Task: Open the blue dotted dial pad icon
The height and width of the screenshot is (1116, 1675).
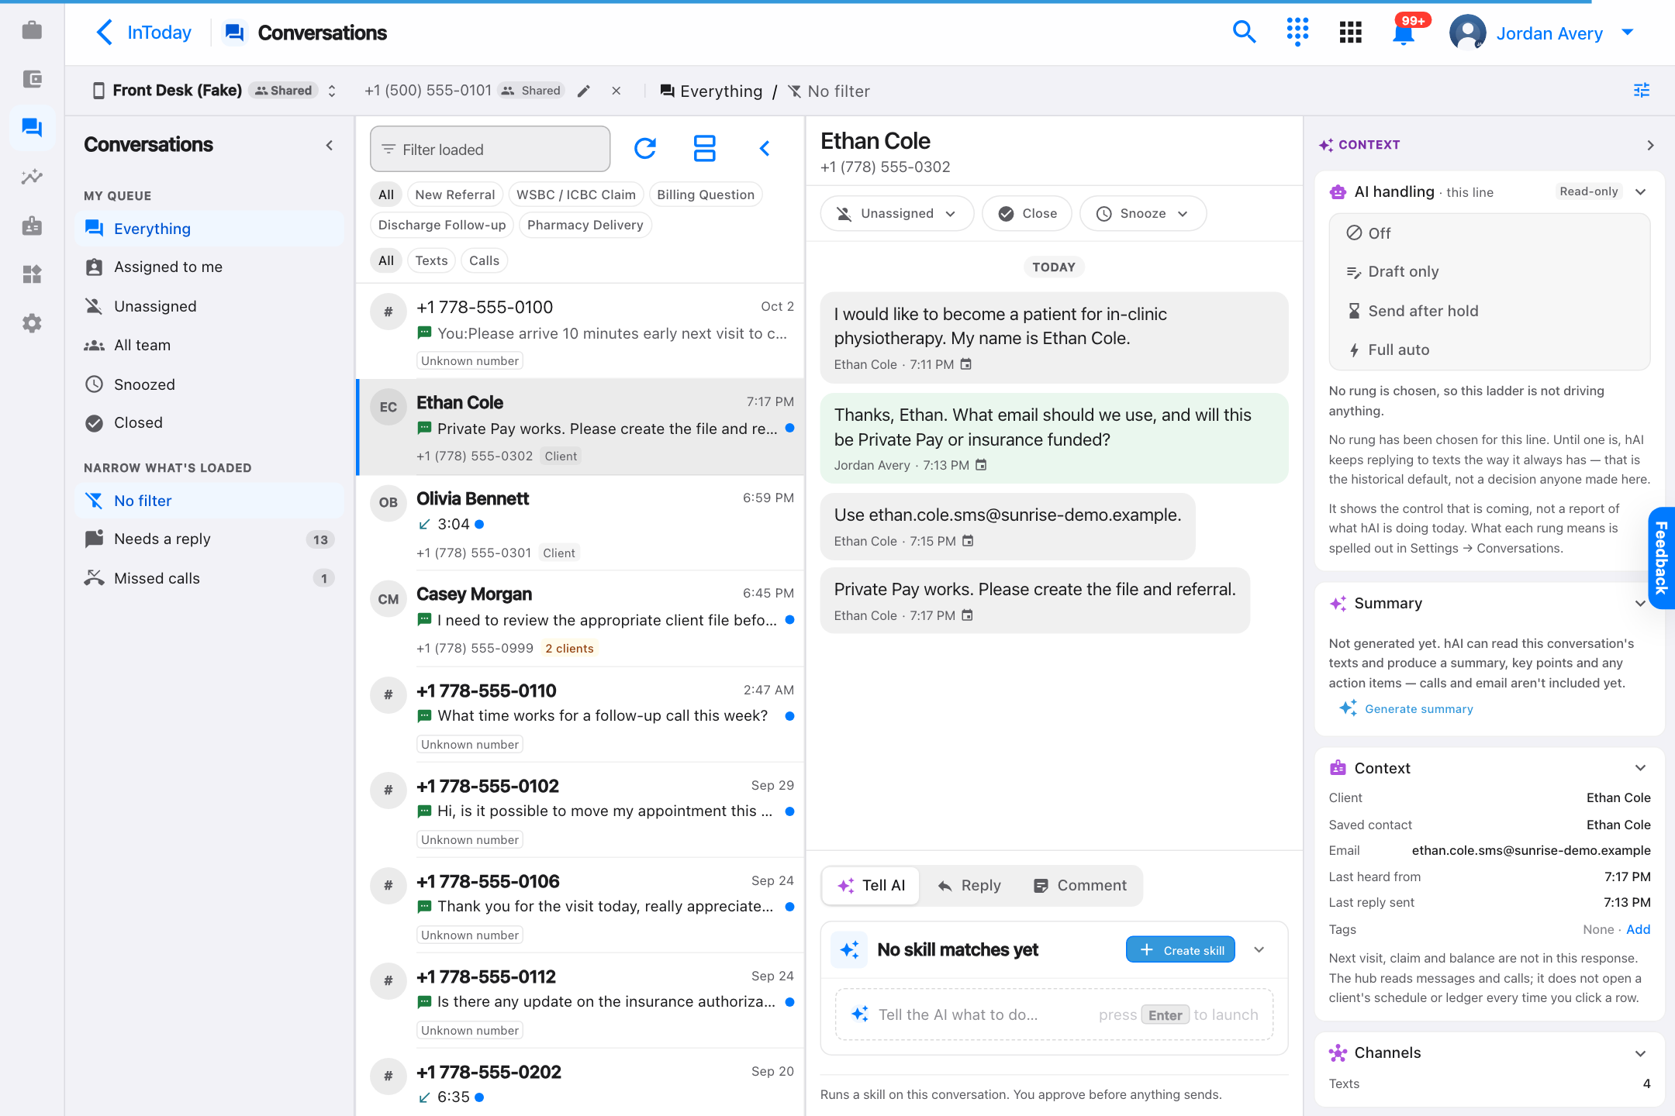Action: (x=1297, y=33)
